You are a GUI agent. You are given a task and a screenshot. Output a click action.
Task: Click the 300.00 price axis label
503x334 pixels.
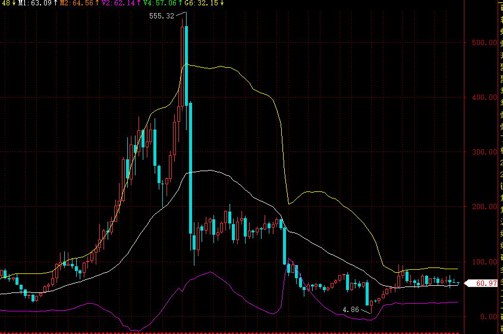click(485, 152)
